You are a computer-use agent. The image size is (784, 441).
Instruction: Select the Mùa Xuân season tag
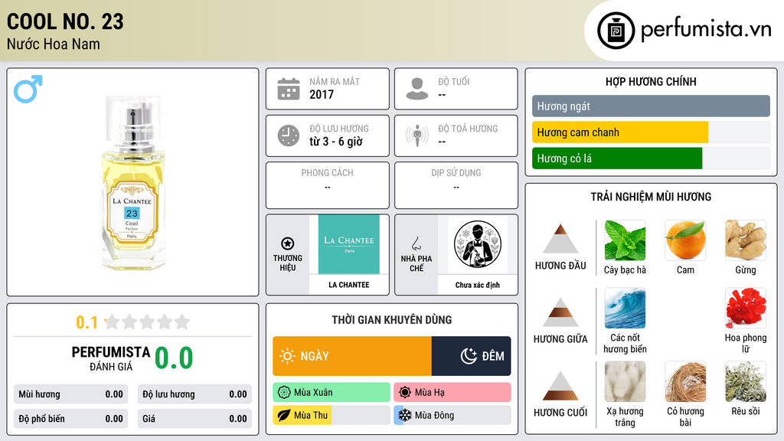click(x=331, y=392)
